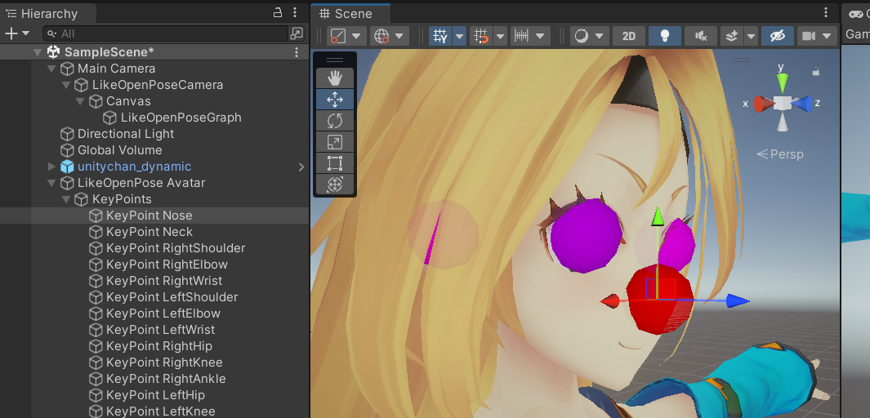Image resolution: width=870 pixels, height=418 pixels.
Task: Select the Hand view tool
Action: click(335, 78)
